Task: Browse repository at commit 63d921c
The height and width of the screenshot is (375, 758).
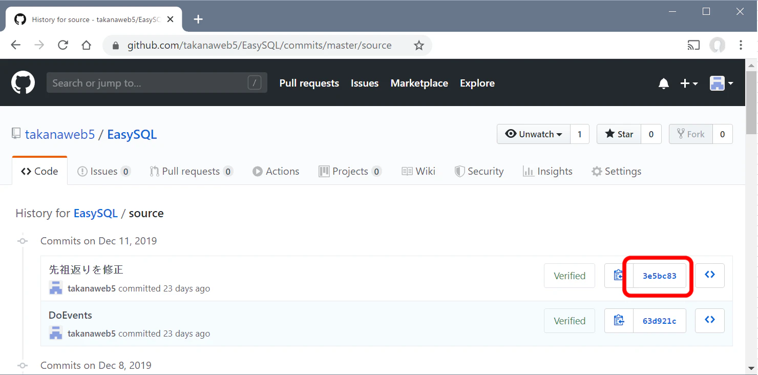Action: [x=710, y=321]
